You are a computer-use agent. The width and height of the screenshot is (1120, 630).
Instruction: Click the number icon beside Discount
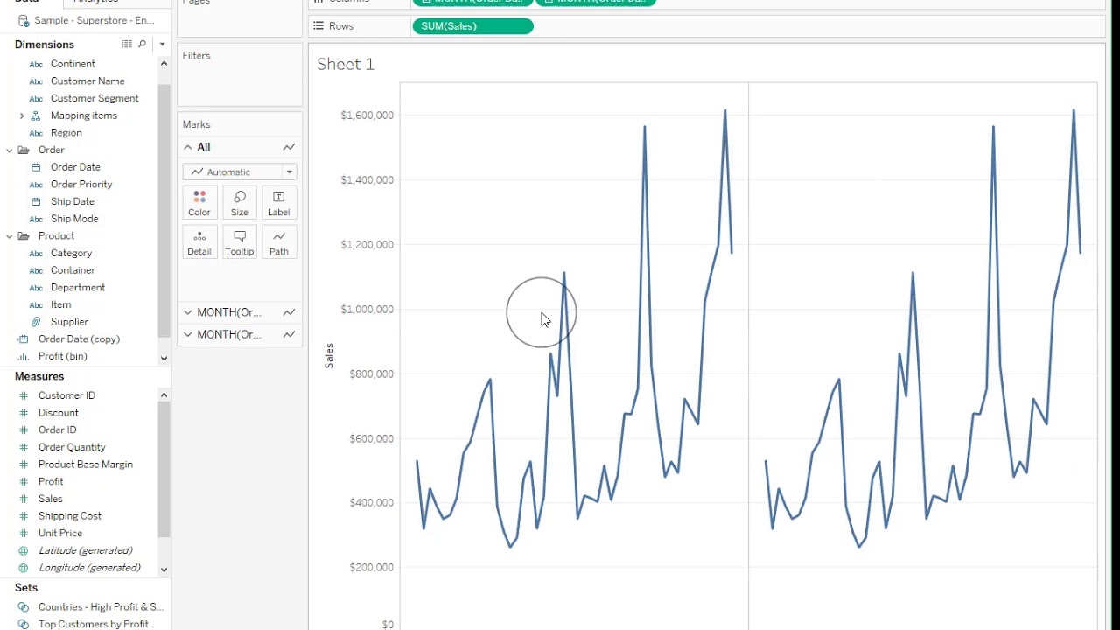pos(24,413)
